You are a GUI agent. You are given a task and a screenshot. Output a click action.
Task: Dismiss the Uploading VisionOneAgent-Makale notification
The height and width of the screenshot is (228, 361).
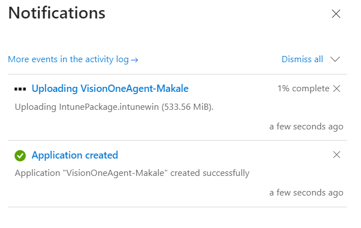click(x=336, y=89)
